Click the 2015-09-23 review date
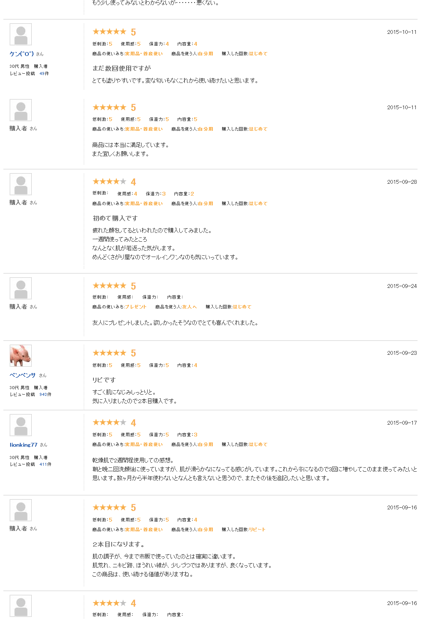 (401, 353)
